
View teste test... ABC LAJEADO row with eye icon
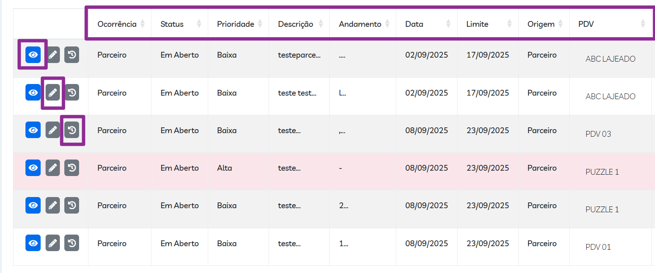click(33, 92)
